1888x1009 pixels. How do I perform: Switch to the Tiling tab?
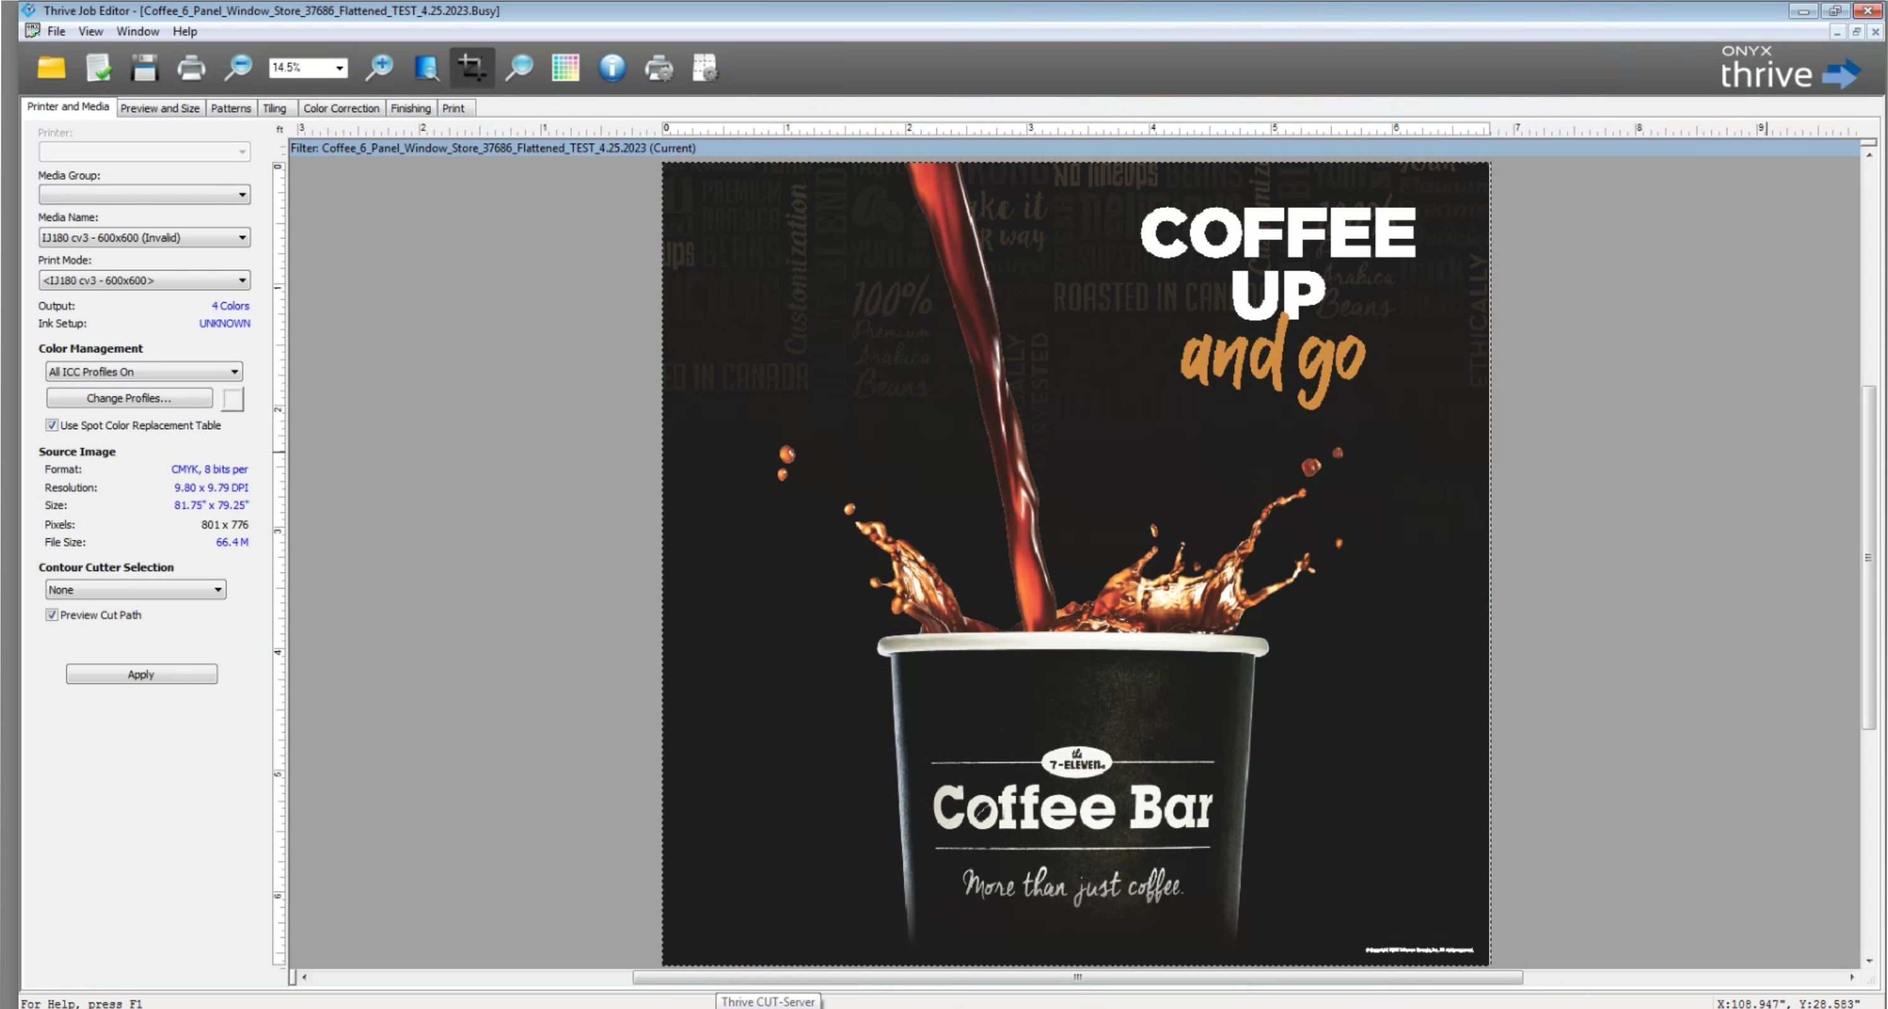click(x=275, y=109)
